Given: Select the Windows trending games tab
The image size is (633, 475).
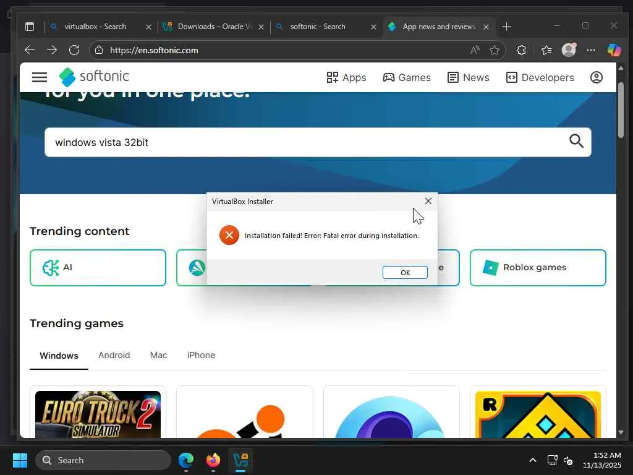Looking at the screenshot, I should (x=59, y=356).
